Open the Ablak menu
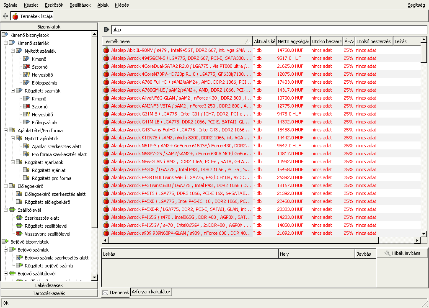Screen dimensions: 429x308 point(103,5)
